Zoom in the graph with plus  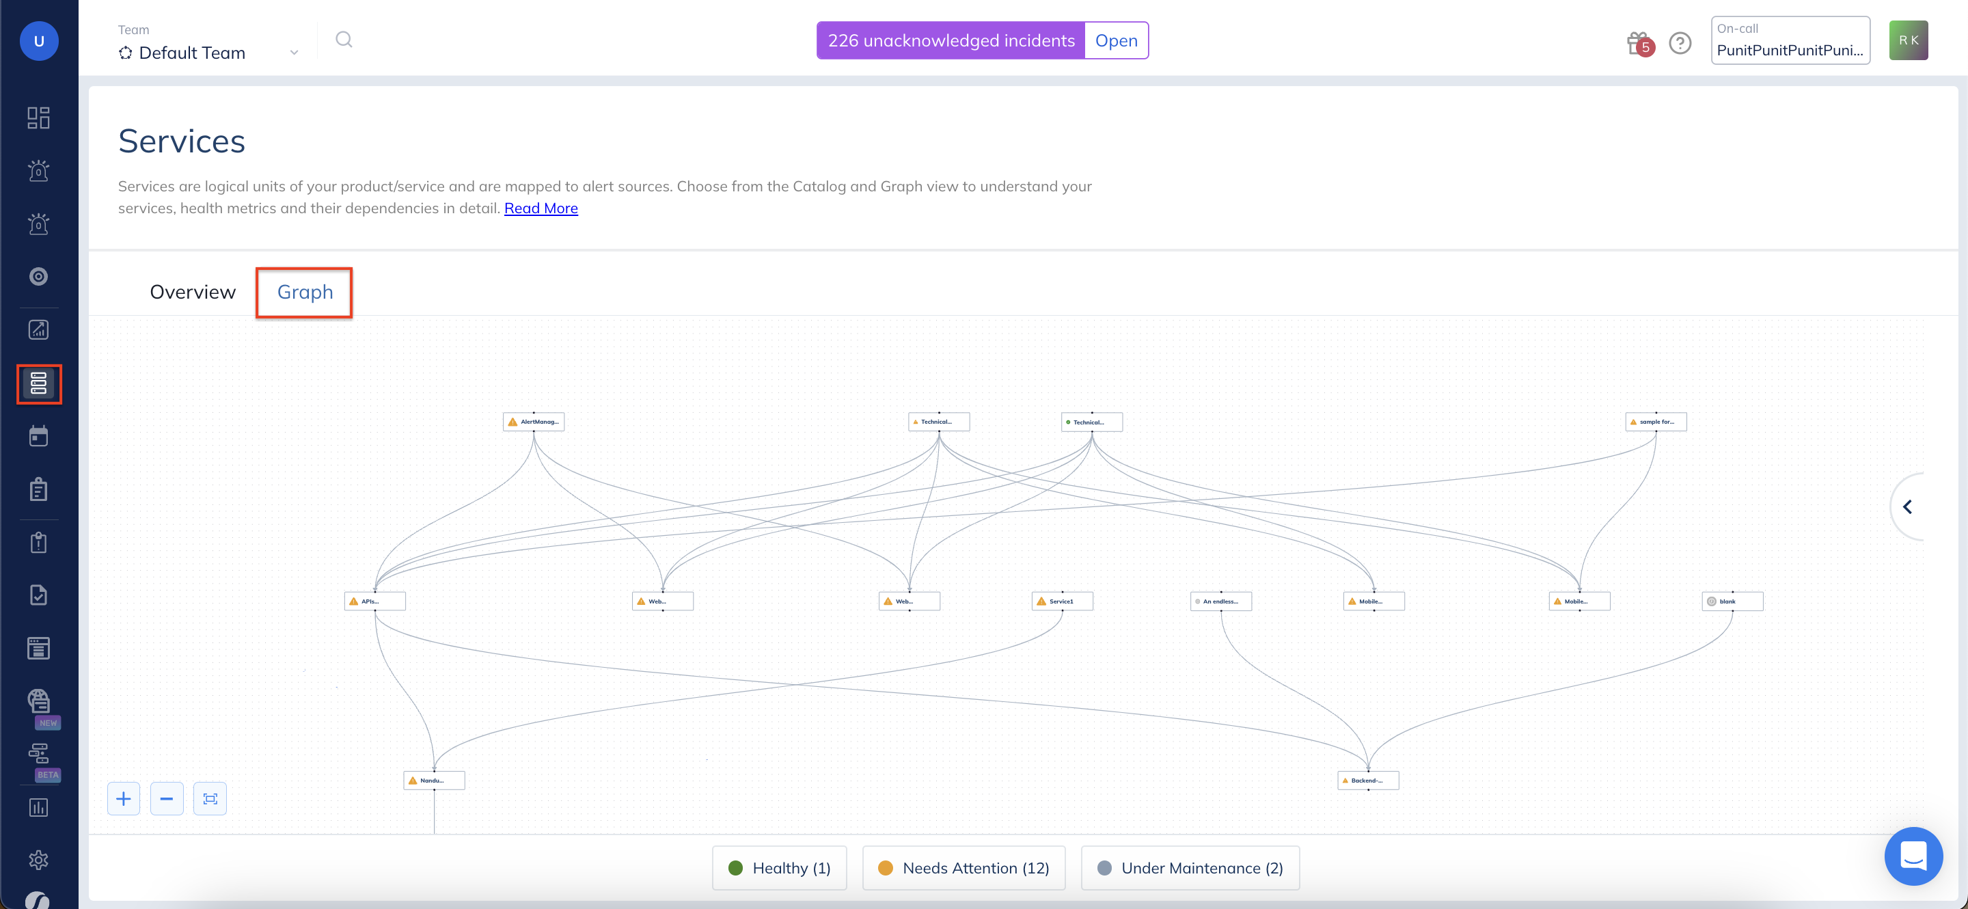click(124, 799)
